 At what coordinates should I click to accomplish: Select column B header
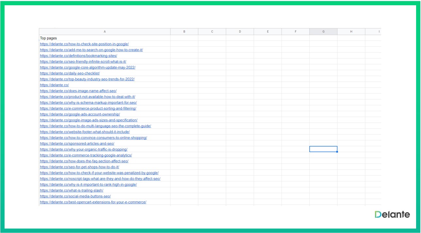pos(184,32)
